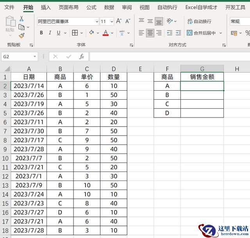Open font color dropdown arrow
This screenshot has height=238, width=250.
(112, 33)
